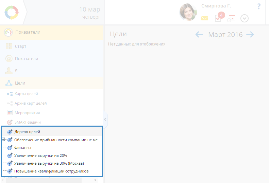Expand the Обеспечение прибыльности tree node
This screenshot has height=183, width=269.
[3, 140]
